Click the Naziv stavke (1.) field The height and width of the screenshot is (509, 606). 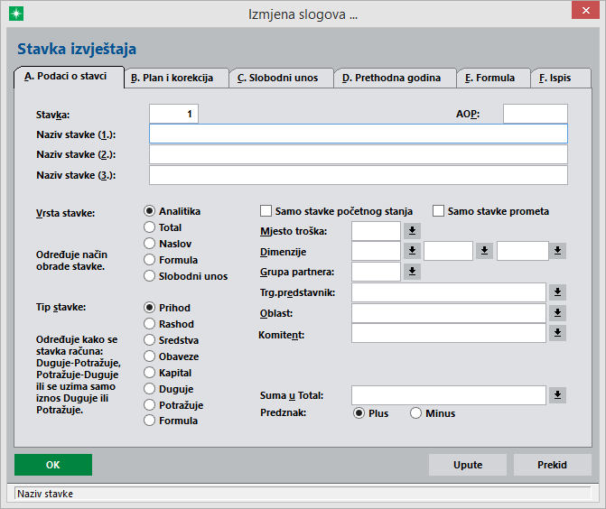click(359, 134)
